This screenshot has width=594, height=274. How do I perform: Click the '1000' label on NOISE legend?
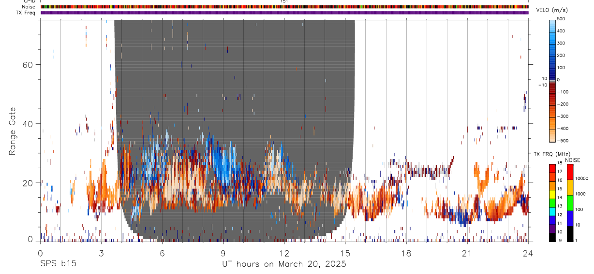tap(580, 194)
